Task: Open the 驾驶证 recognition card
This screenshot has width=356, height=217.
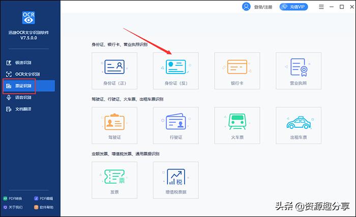Action: (114, 125)
